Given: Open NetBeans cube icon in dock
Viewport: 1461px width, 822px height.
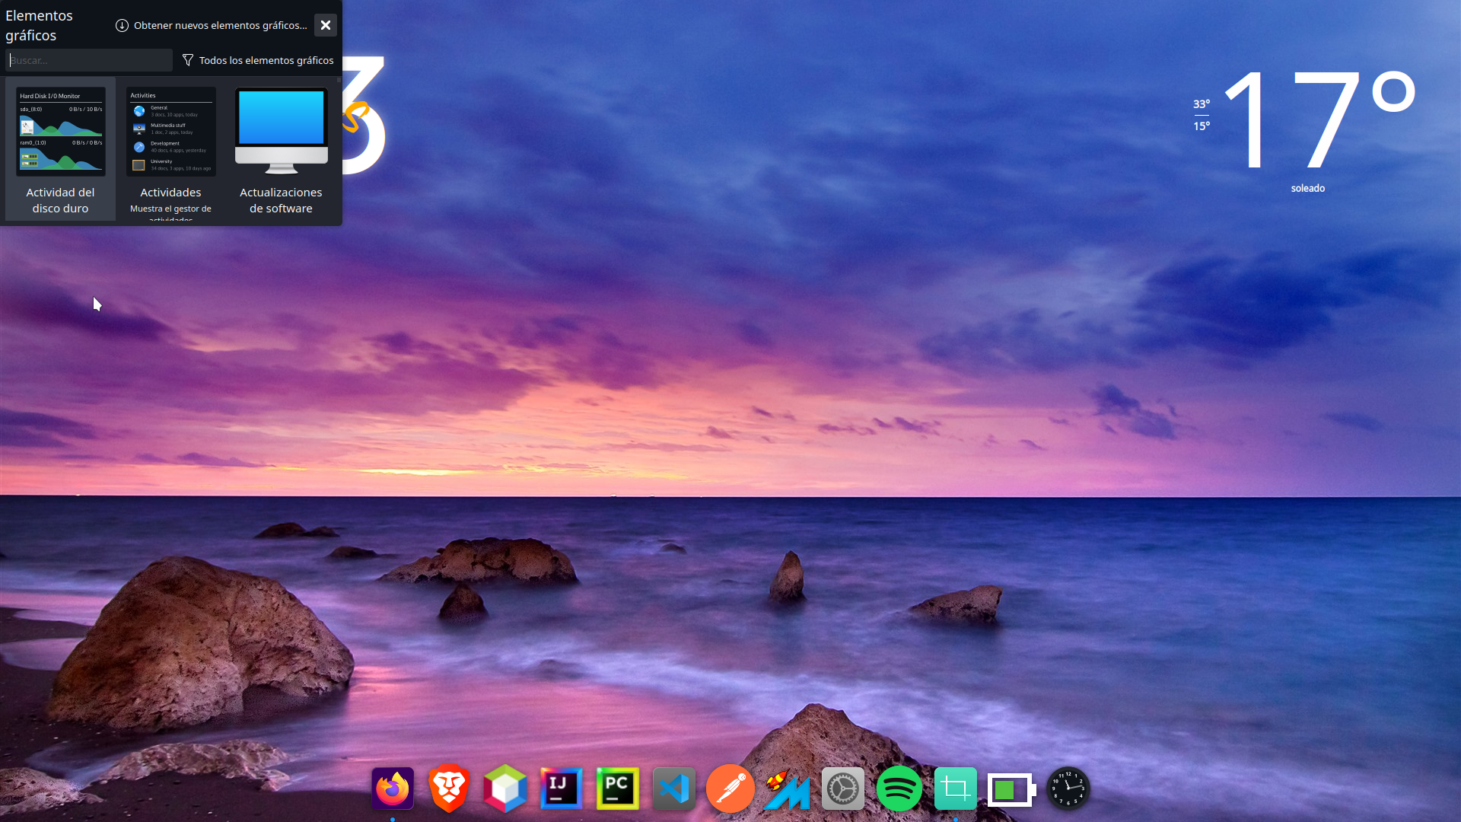Looking at the screenshot, I should (x=505, y=789).
